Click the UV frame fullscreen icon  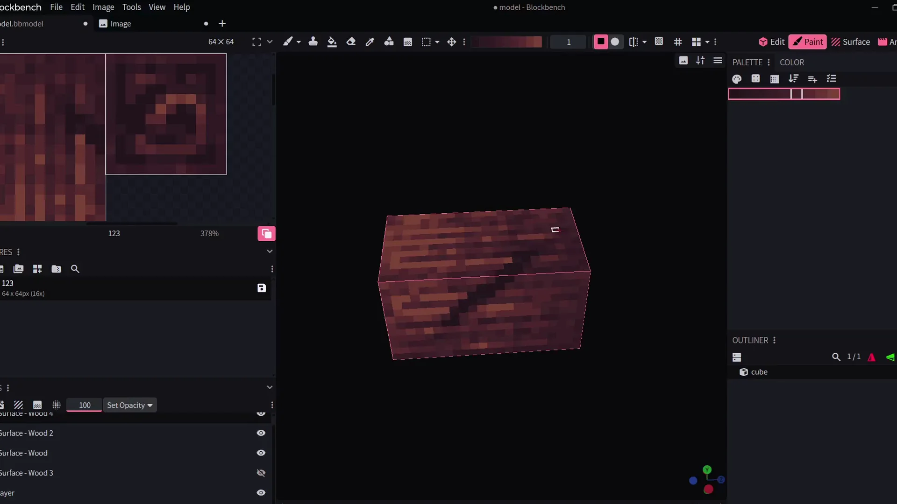click(x=256, y=42)
